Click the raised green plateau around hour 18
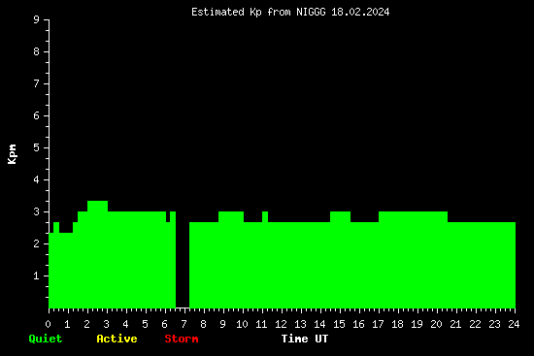Viewport: 534px width, 356px height. click(413, 216)
